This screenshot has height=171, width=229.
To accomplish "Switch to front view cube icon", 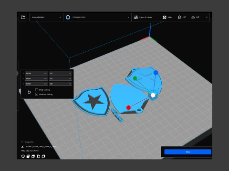I will tap(28, 156).
